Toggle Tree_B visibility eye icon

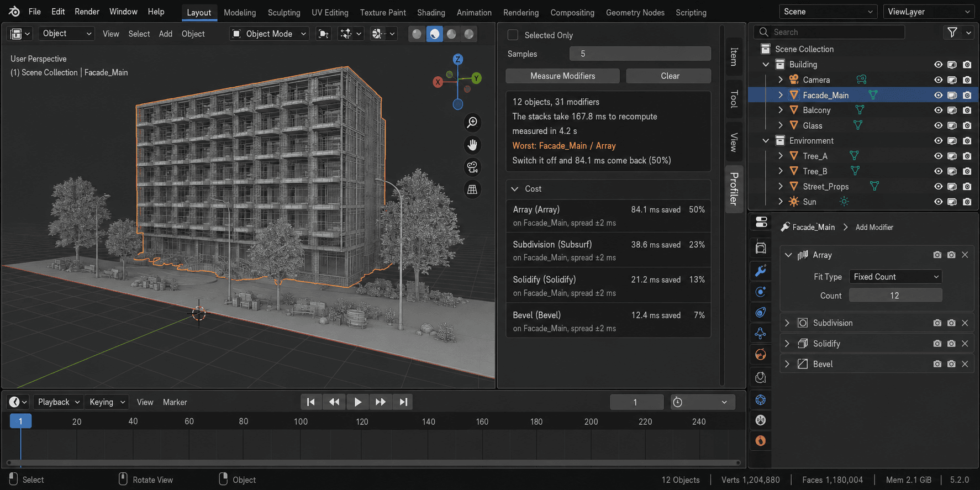[938, 171]
